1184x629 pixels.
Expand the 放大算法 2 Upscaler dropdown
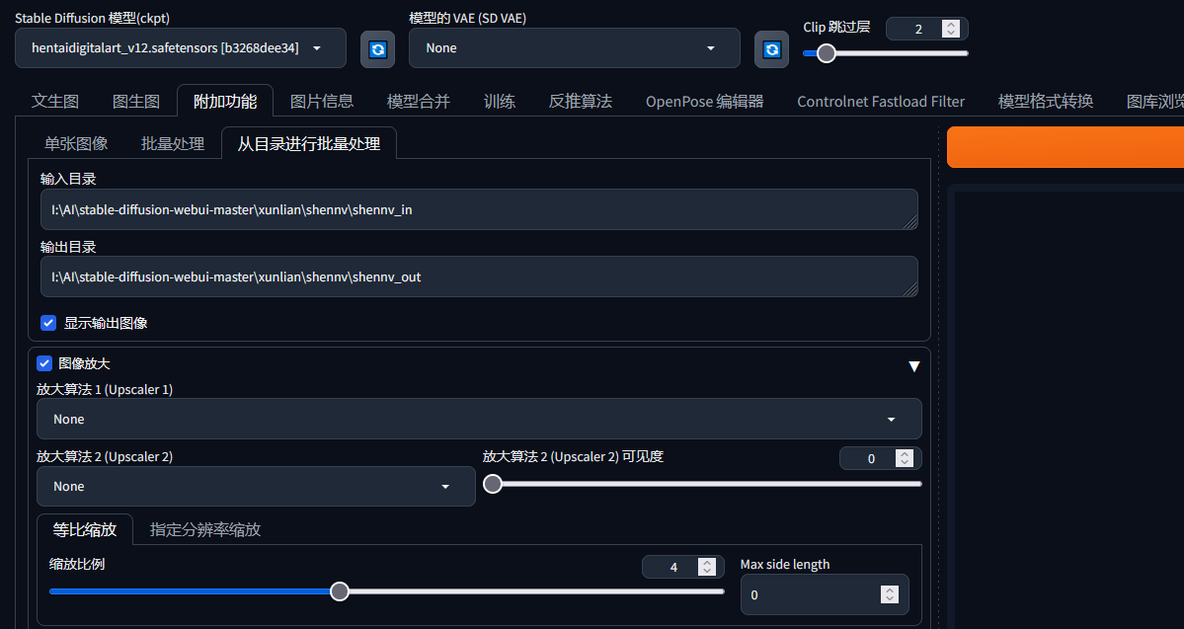[x=256, y=487]
